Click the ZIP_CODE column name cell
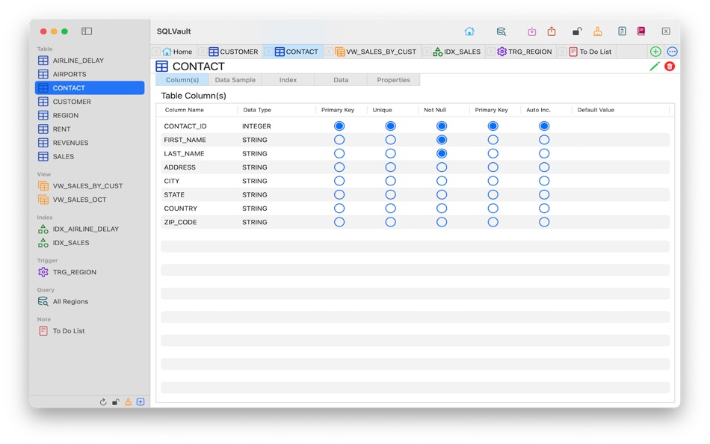Screen dimensions: 710x444 pyautogui.click(x=180, y=222)
